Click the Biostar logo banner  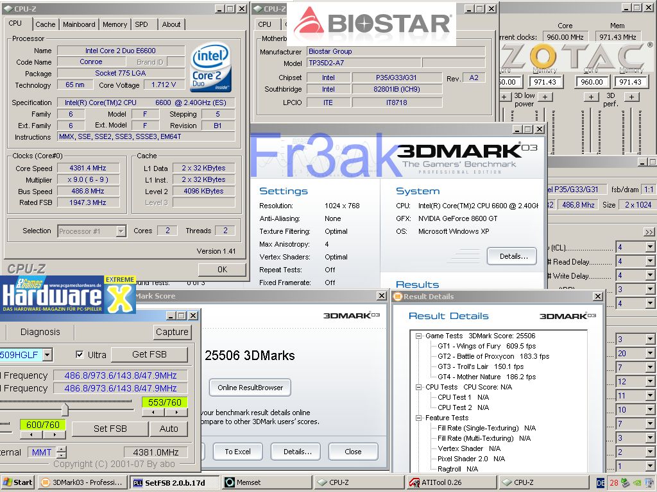tap(371, 24)
